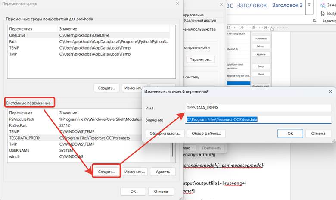Screen dimensions: 336x200
Task: Click the Применить button in system properties
Action: 211,148
